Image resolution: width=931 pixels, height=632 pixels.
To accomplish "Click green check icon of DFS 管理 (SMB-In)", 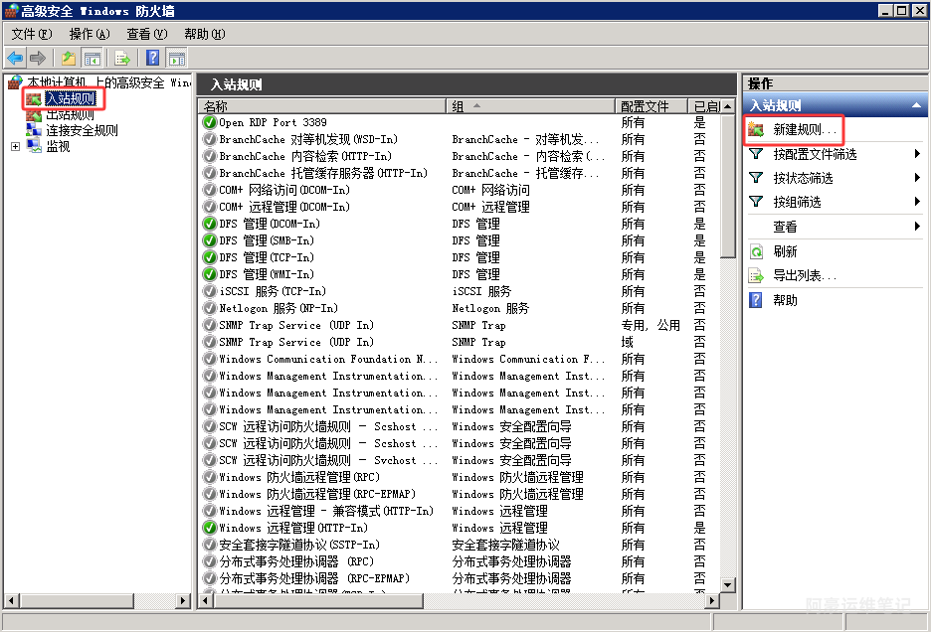I will click(x=210, y=240).
